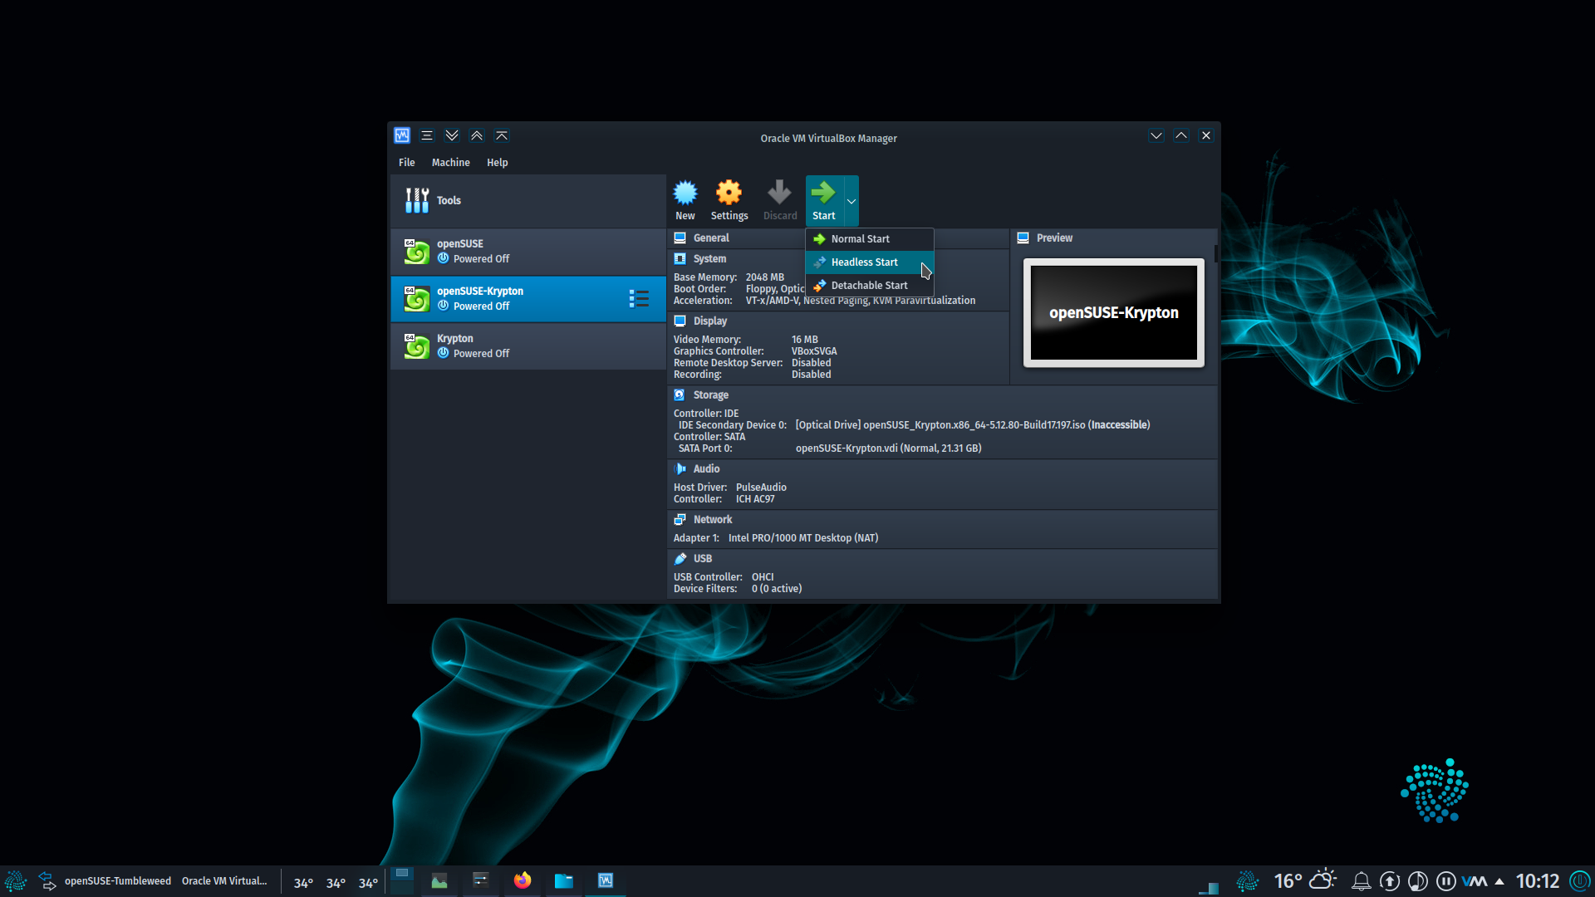1595x897 pixels.
Task: Click the System section header
Action: (x=709, y=259)
